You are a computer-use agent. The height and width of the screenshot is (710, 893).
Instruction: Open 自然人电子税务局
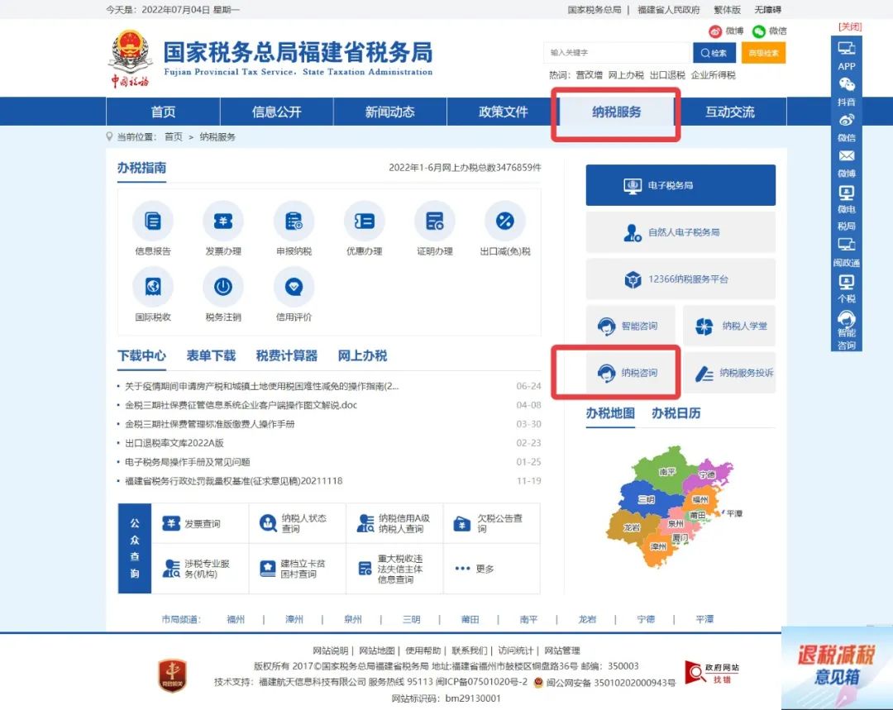click(680, 231)
